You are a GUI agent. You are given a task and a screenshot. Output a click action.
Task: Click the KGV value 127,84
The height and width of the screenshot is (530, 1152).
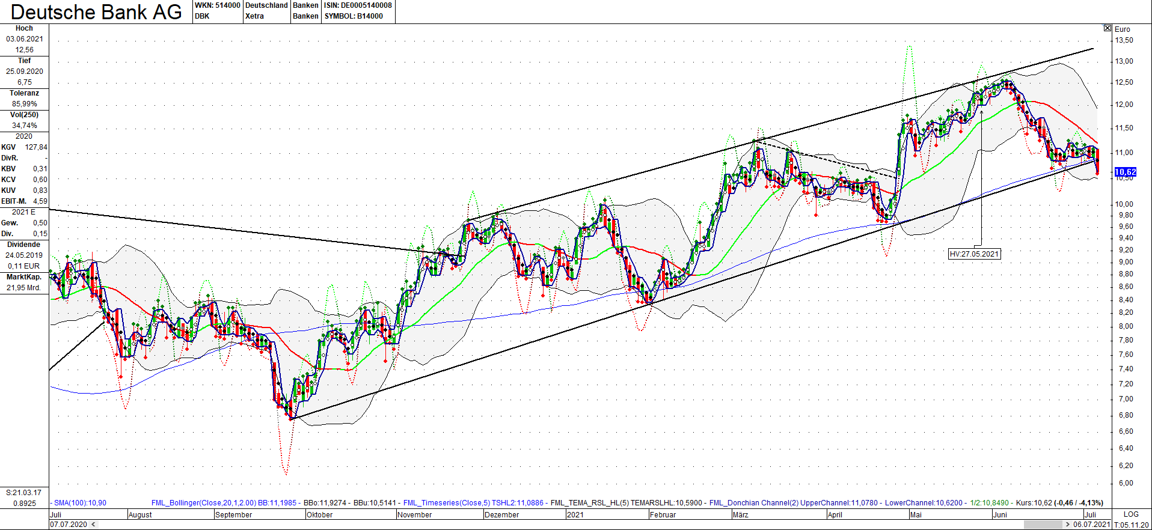point(36,147)
